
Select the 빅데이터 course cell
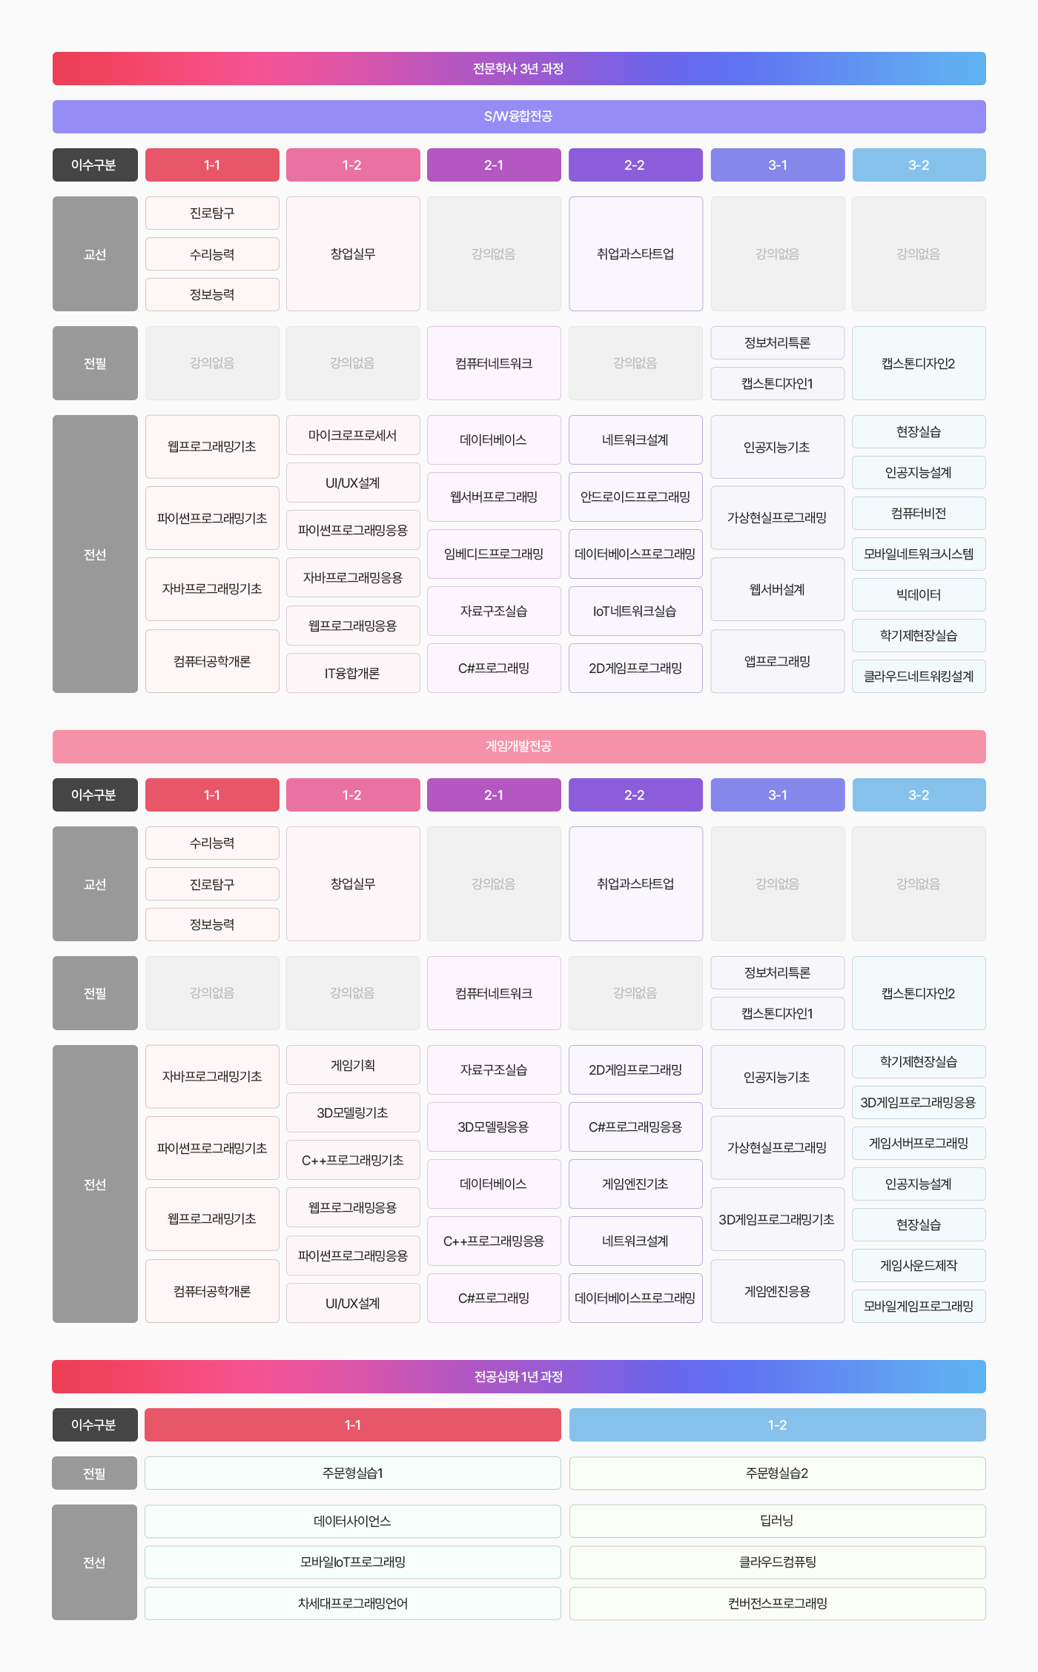point(919,594)
